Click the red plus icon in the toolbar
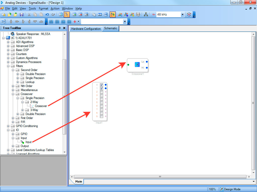 75,22
